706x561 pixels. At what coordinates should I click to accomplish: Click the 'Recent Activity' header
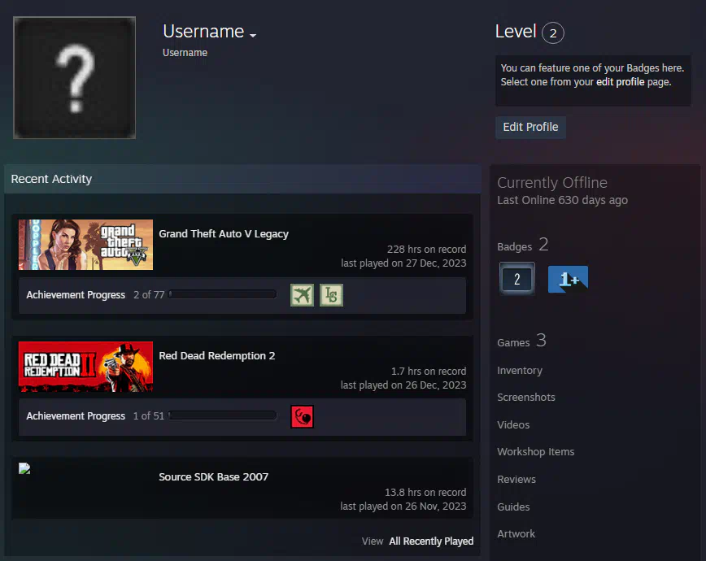point(51,179)
